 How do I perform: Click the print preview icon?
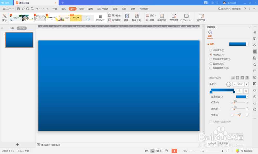coord(32,9)
